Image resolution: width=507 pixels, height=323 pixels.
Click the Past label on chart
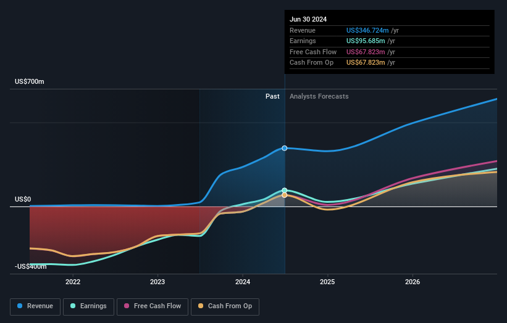[272, 97]
